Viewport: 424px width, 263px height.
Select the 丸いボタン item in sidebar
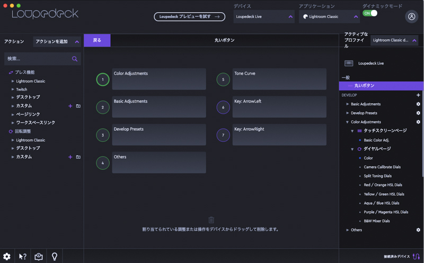pos(381,86)
